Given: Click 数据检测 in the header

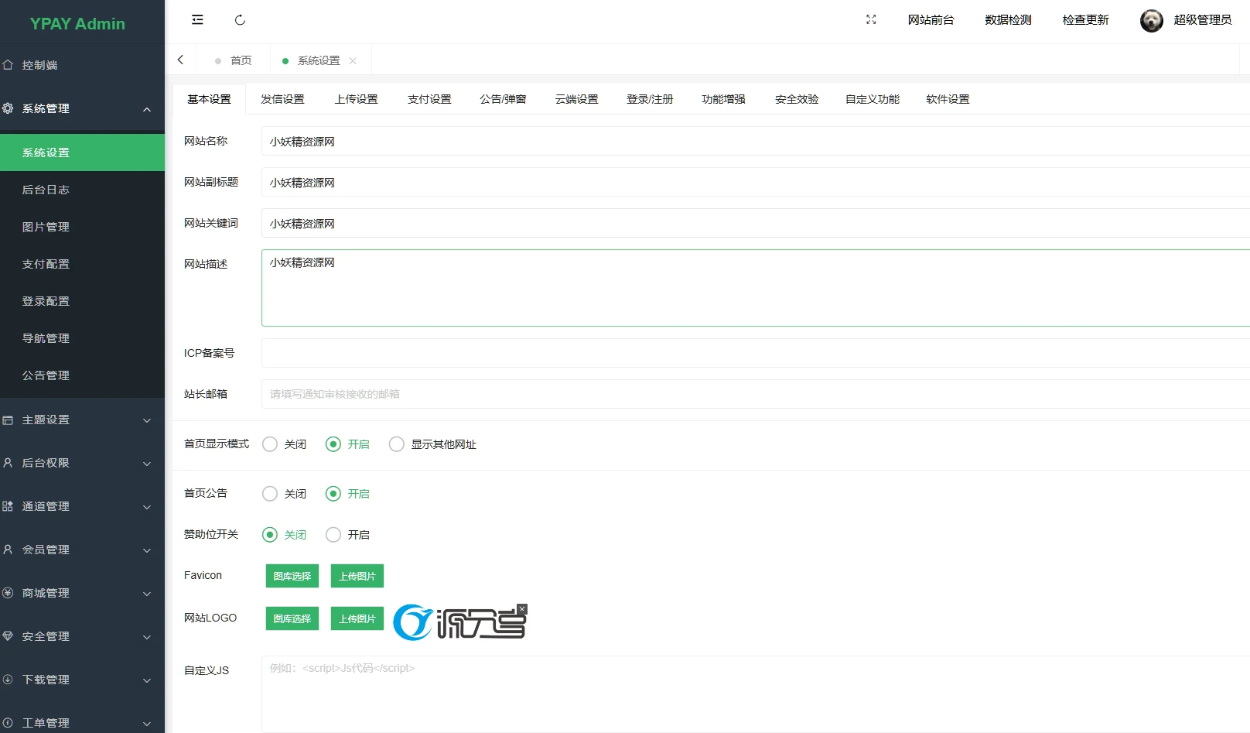Looking at the screenshot, I should tap(1008, 20).
